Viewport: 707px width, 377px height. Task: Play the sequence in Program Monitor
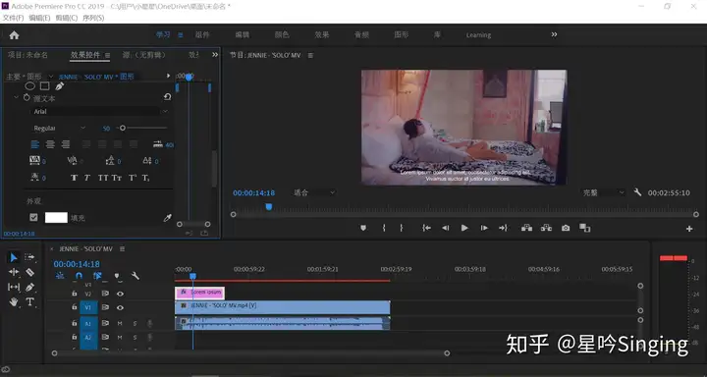[464, 228]
